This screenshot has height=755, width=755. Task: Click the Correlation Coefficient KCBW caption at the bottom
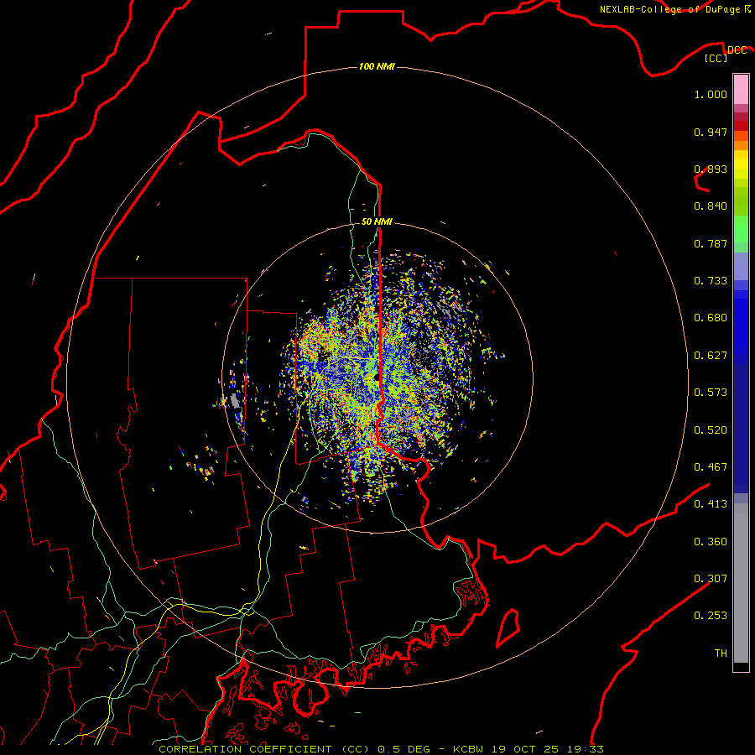[x=381, y=749]
